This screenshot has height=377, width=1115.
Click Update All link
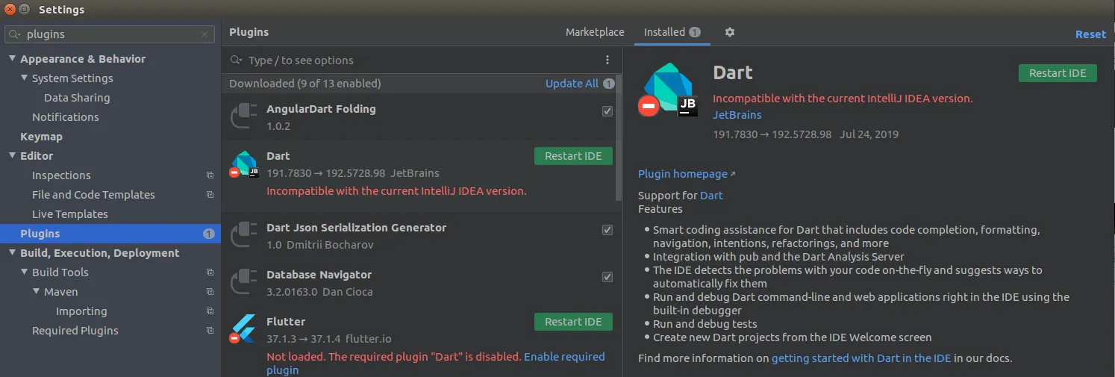point(572,84)
